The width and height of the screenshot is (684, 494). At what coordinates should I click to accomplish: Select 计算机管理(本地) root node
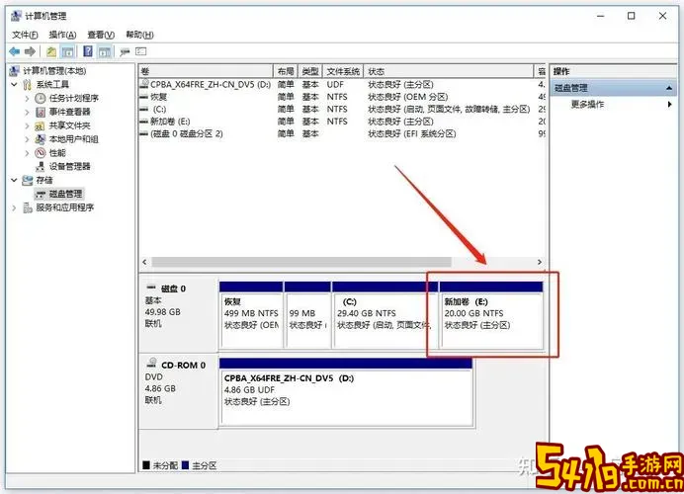tap(54, 70)
